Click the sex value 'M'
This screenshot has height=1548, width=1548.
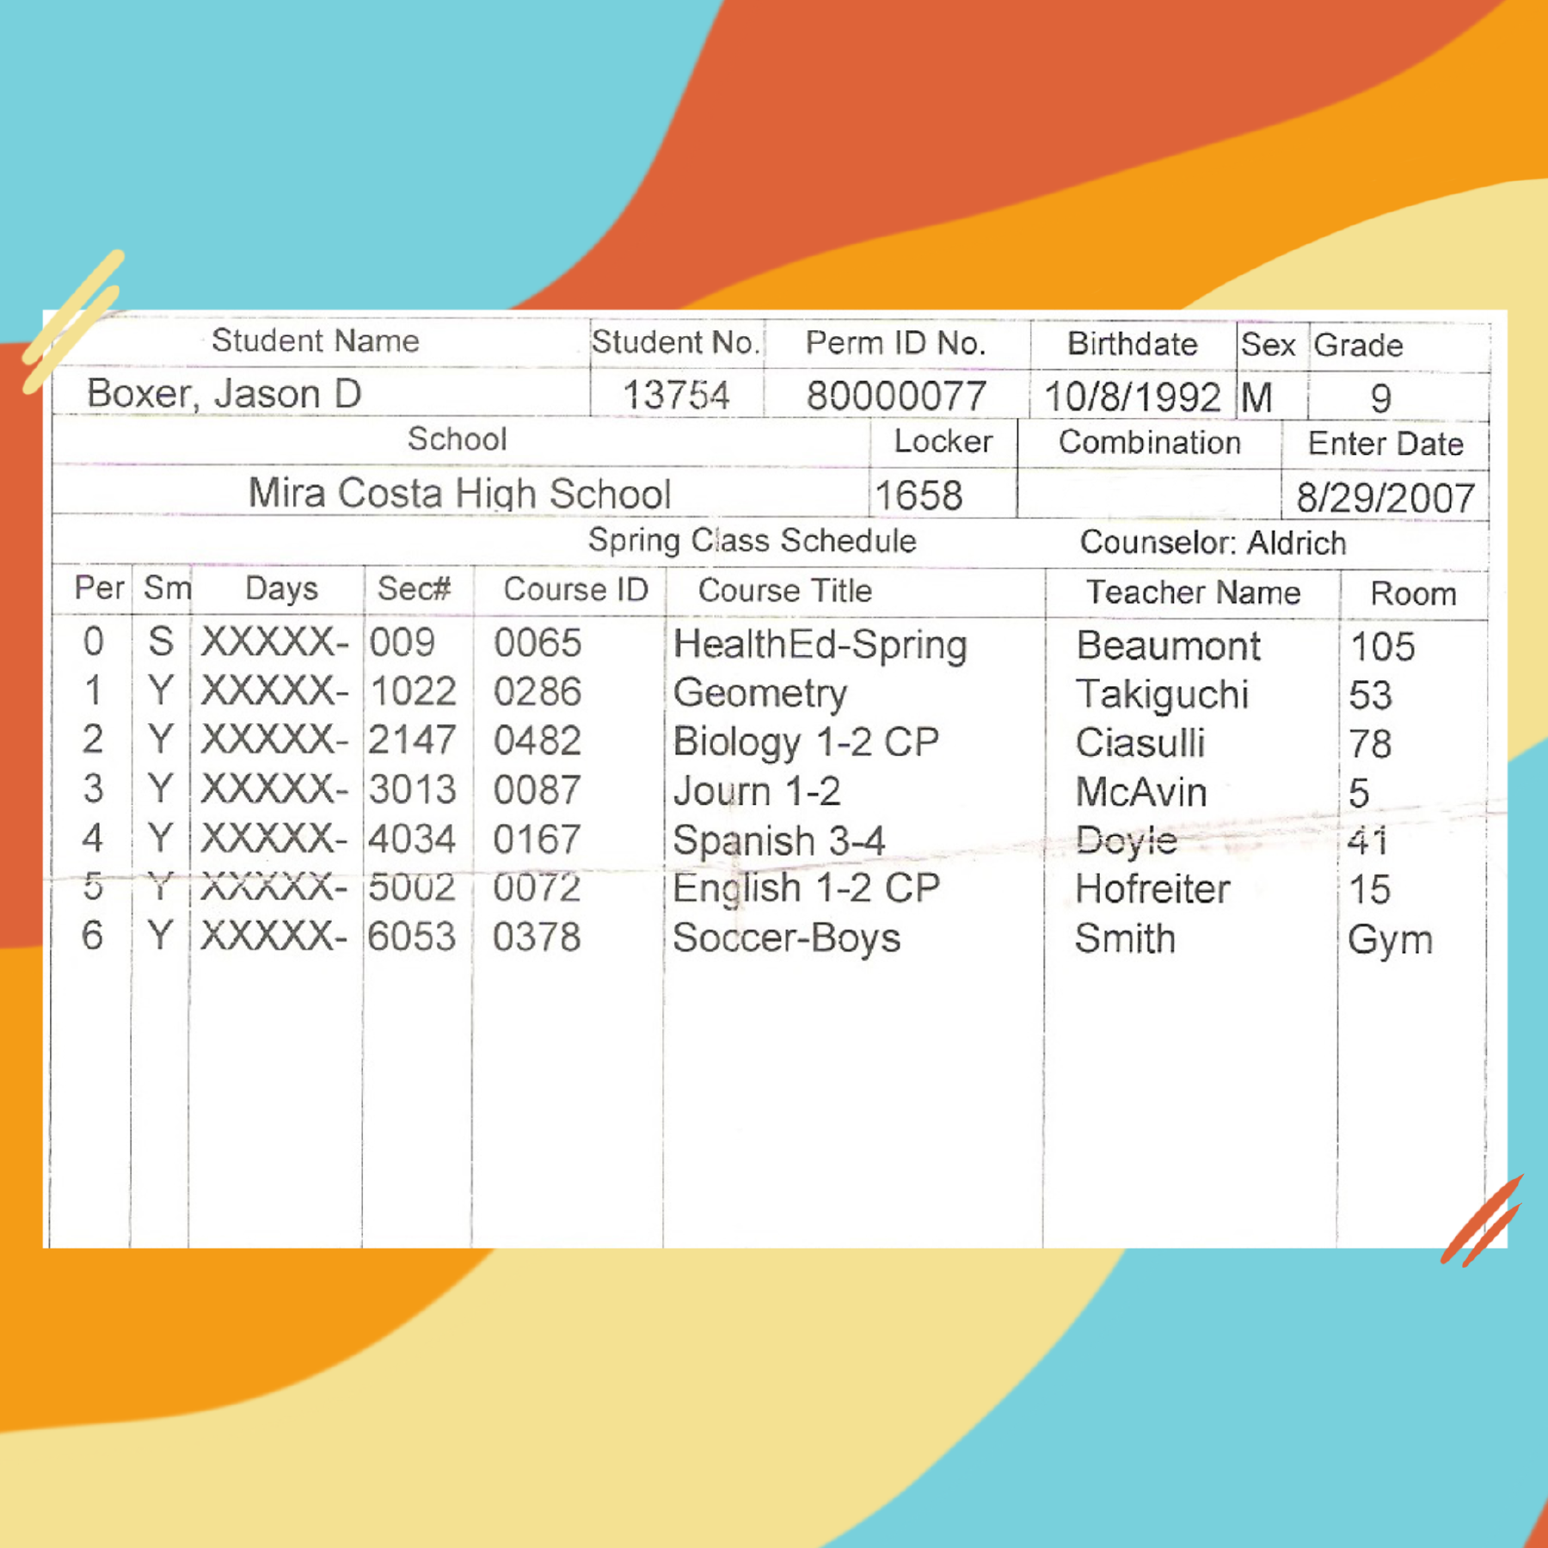(1256, 397)
